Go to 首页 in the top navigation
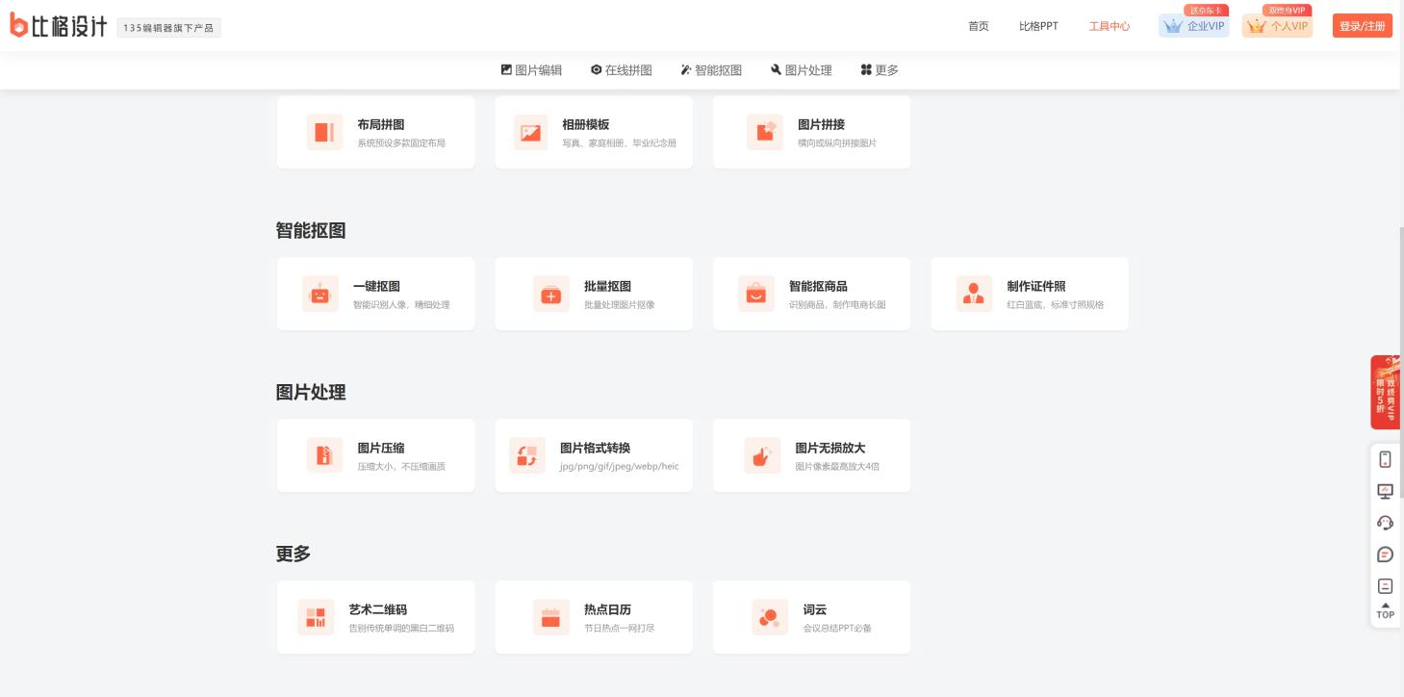Image resolution: width=1404 pixels, height=697 pixels. point(979,26)
